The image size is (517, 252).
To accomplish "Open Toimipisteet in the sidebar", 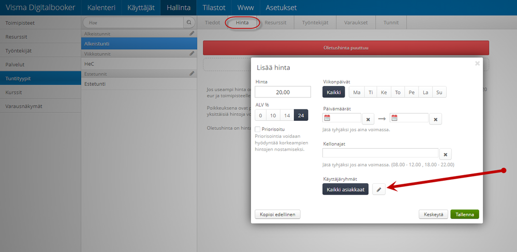I will click(40, 23).
